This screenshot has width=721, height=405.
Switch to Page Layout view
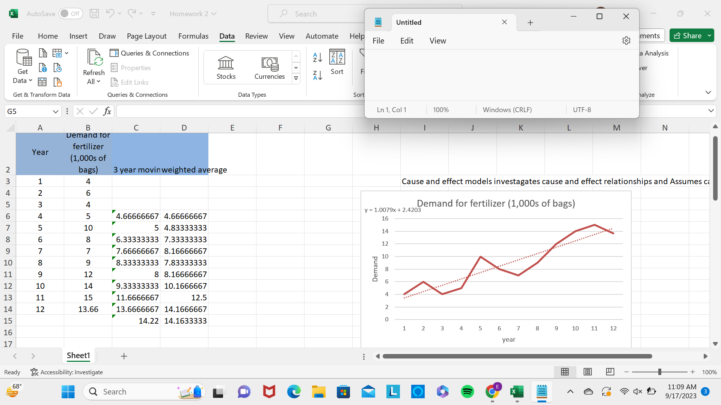[587, 372]
